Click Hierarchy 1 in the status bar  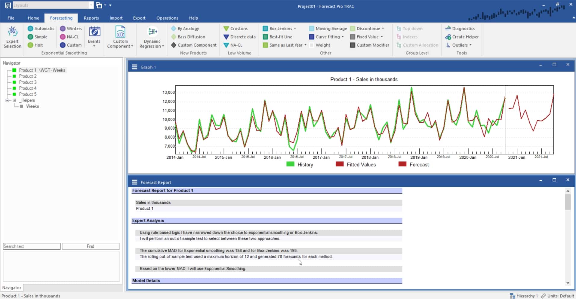tap(525, 296)
